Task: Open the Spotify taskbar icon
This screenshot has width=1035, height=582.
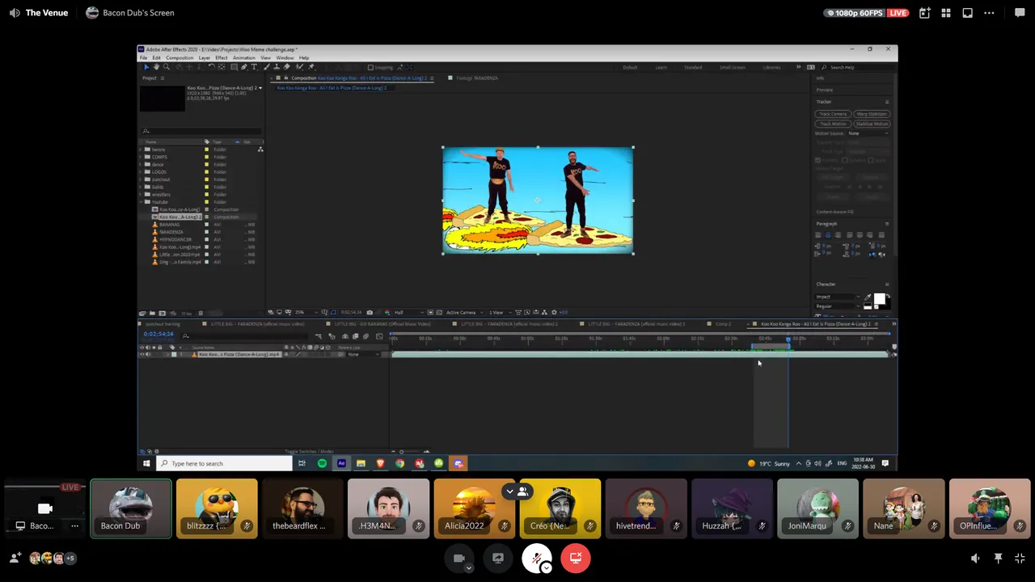Action: point(322,463)
